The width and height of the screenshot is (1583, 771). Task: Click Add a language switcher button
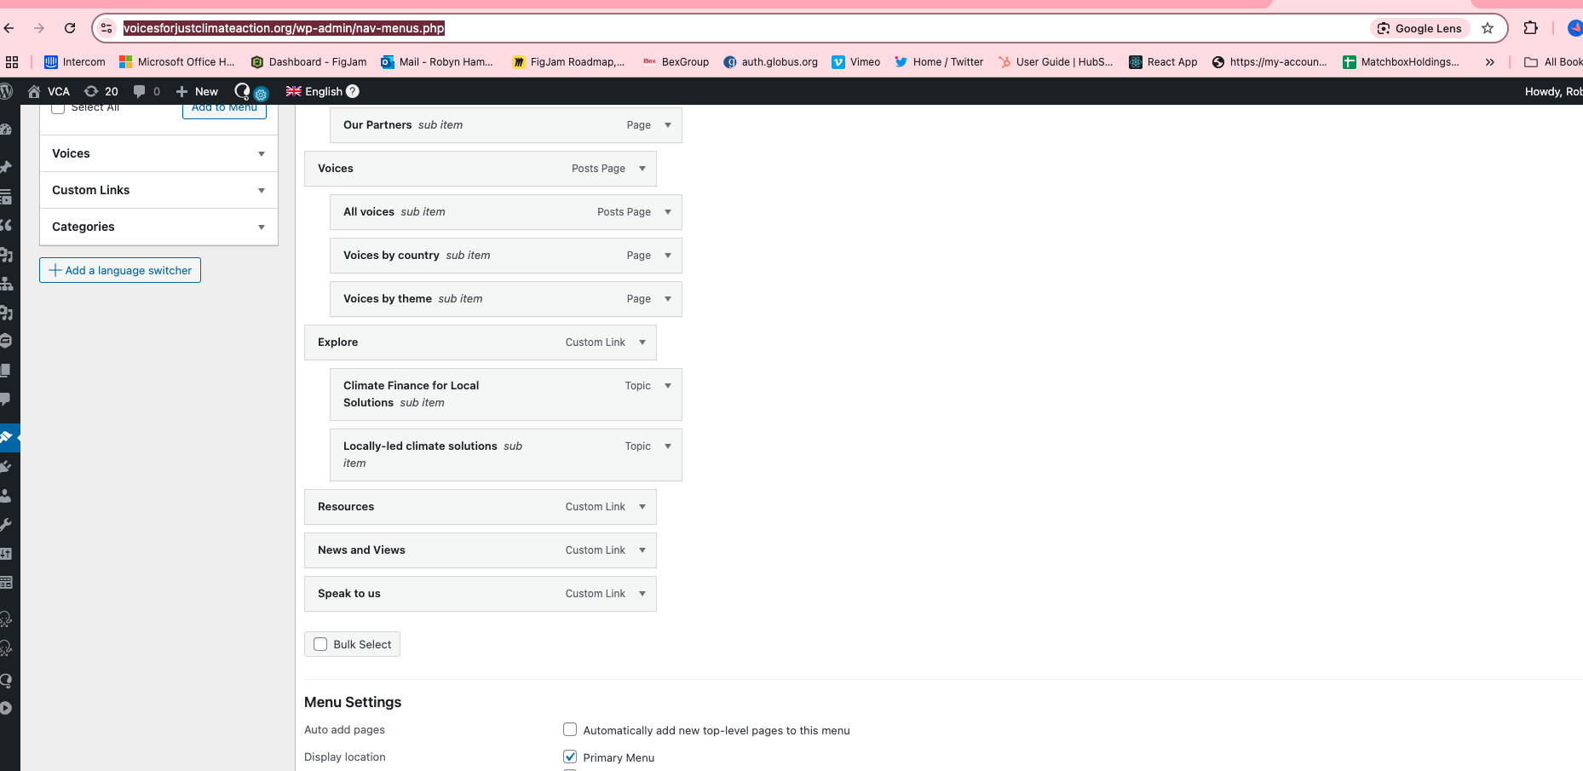pyautogui.click(x=120, y=270)
